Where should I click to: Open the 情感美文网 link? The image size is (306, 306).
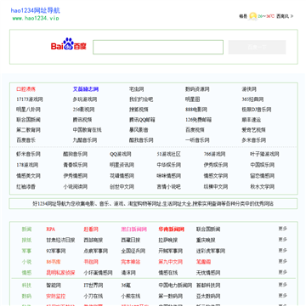pyautogui.click(x=28, y=176)
